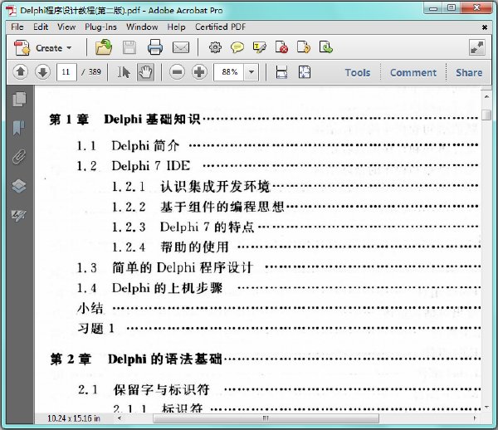
Task: Show the Bookmarks panel
Action: click(x=19, y=128)
